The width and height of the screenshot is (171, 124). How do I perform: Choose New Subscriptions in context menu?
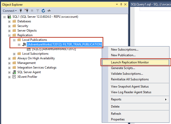coord(125,50)
